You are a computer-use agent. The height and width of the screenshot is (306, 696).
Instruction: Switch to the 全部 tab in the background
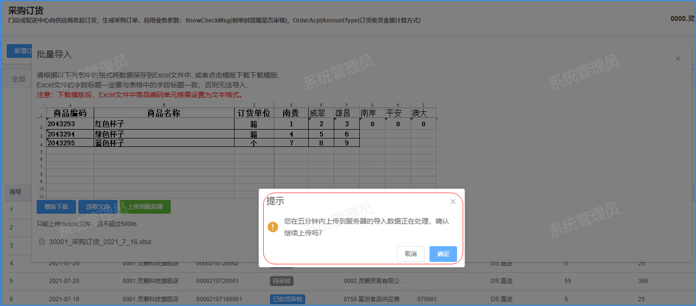(x=19, y=79)
